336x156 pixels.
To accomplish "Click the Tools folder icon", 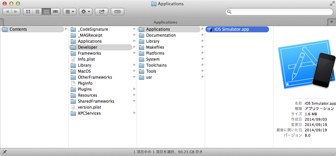I will click(x=142, y=71).
